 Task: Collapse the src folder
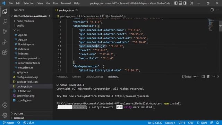pos(32,30)
